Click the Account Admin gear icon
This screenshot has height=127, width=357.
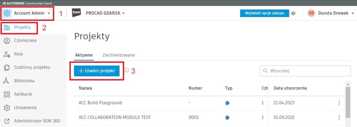click(7, 13)
